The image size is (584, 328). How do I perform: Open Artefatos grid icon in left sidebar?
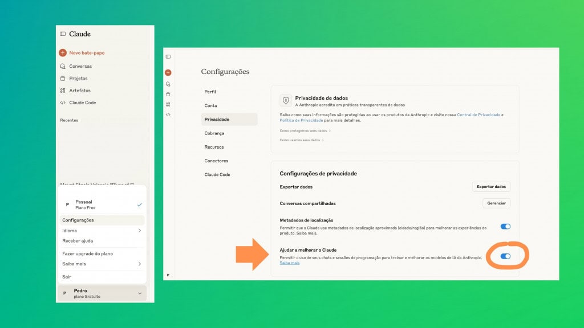(63, 91)
